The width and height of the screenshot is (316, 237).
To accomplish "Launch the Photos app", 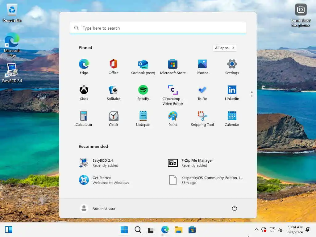I will [x=202, y=67].
